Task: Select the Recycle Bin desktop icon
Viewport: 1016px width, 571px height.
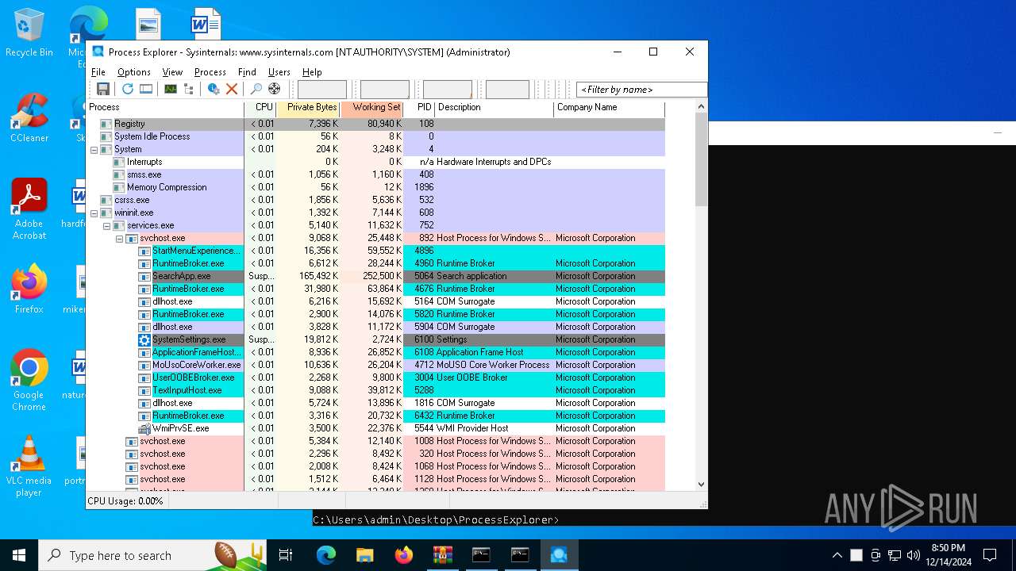Action: point(29,32)
